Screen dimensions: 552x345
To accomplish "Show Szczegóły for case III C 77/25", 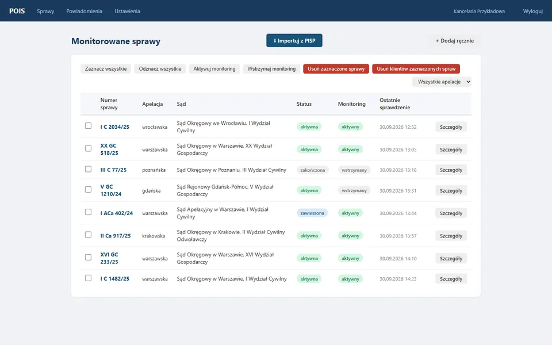I will 451,170.
